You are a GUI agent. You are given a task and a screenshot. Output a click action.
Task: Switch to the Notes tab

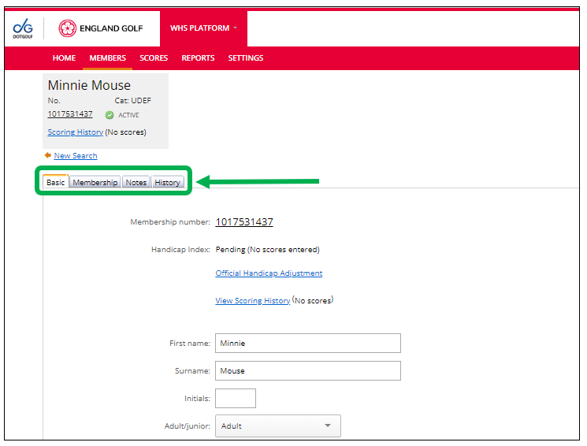pos(136,182)
